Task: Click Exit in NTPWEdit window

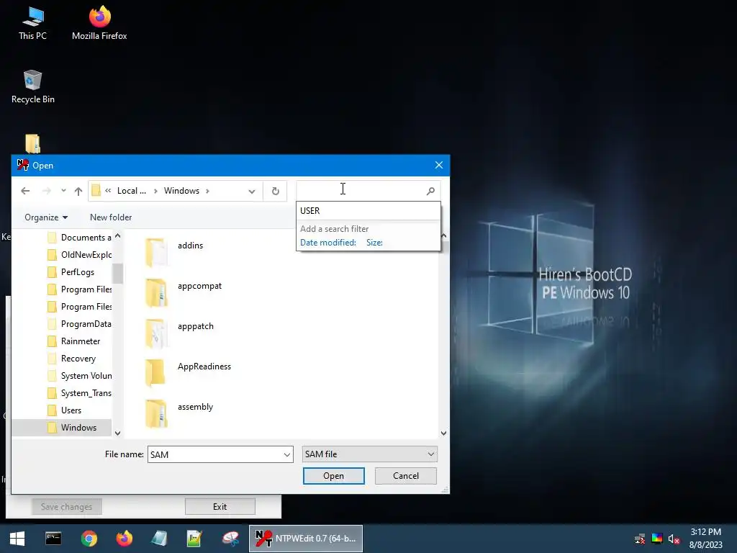Action: tap(220, 506)
